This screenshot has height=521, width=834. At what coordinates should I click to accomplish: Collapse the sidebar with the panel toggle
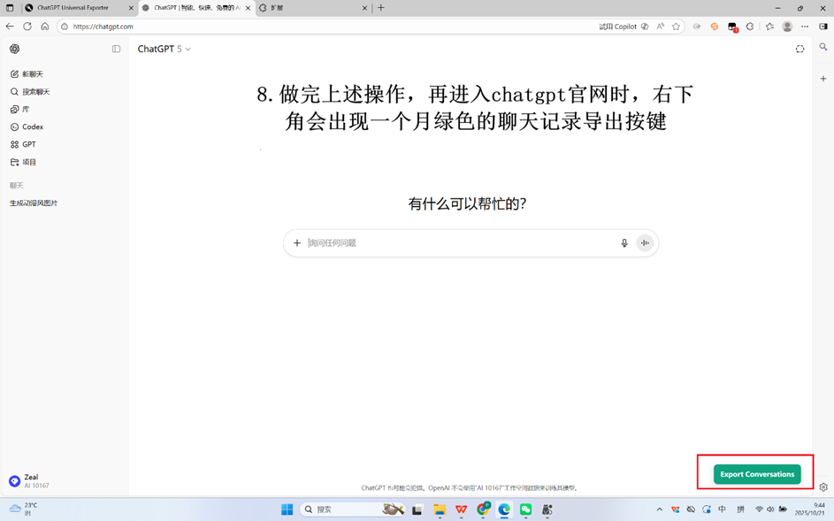116,50
